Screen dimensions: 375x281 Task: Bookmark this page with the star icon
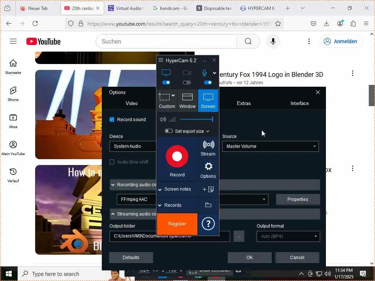coord(278,23)
